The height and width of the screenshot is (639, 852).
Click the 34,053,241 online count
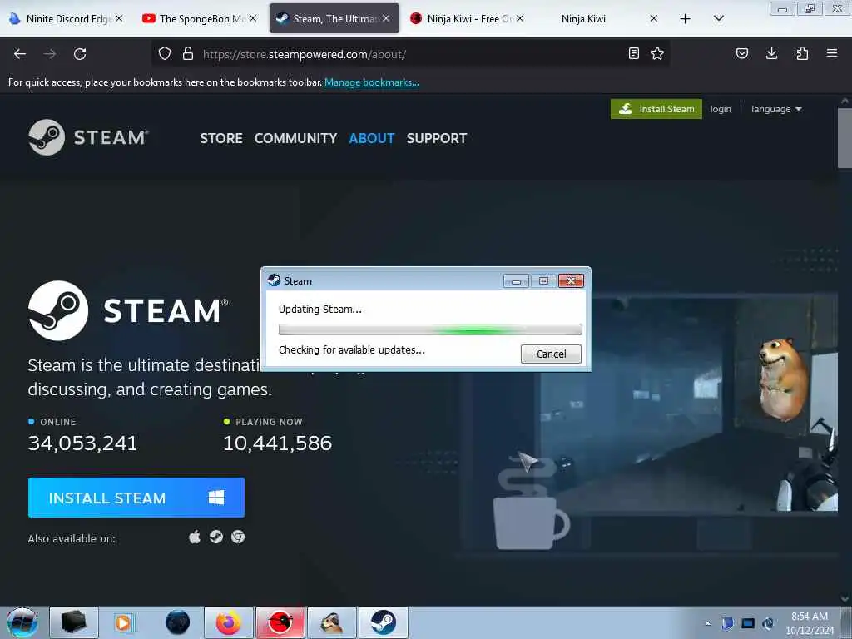coord(82,443)
